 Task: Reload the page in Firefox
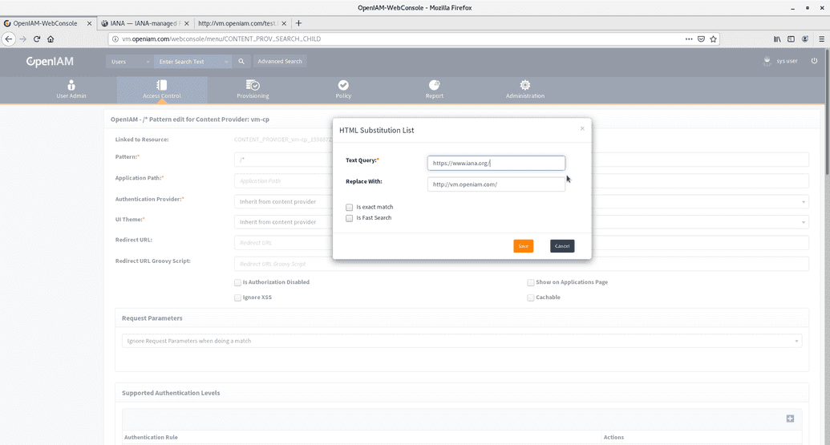click(37, 38)
